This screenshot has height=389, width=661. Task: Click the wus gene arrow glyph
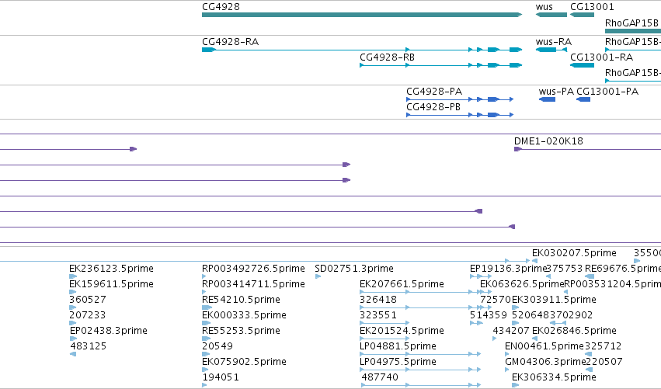(x=551, y=15)
